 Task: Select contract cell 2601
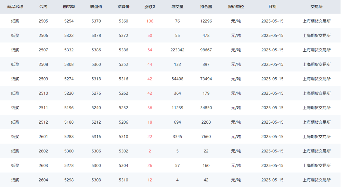click(x=43, y=137)
